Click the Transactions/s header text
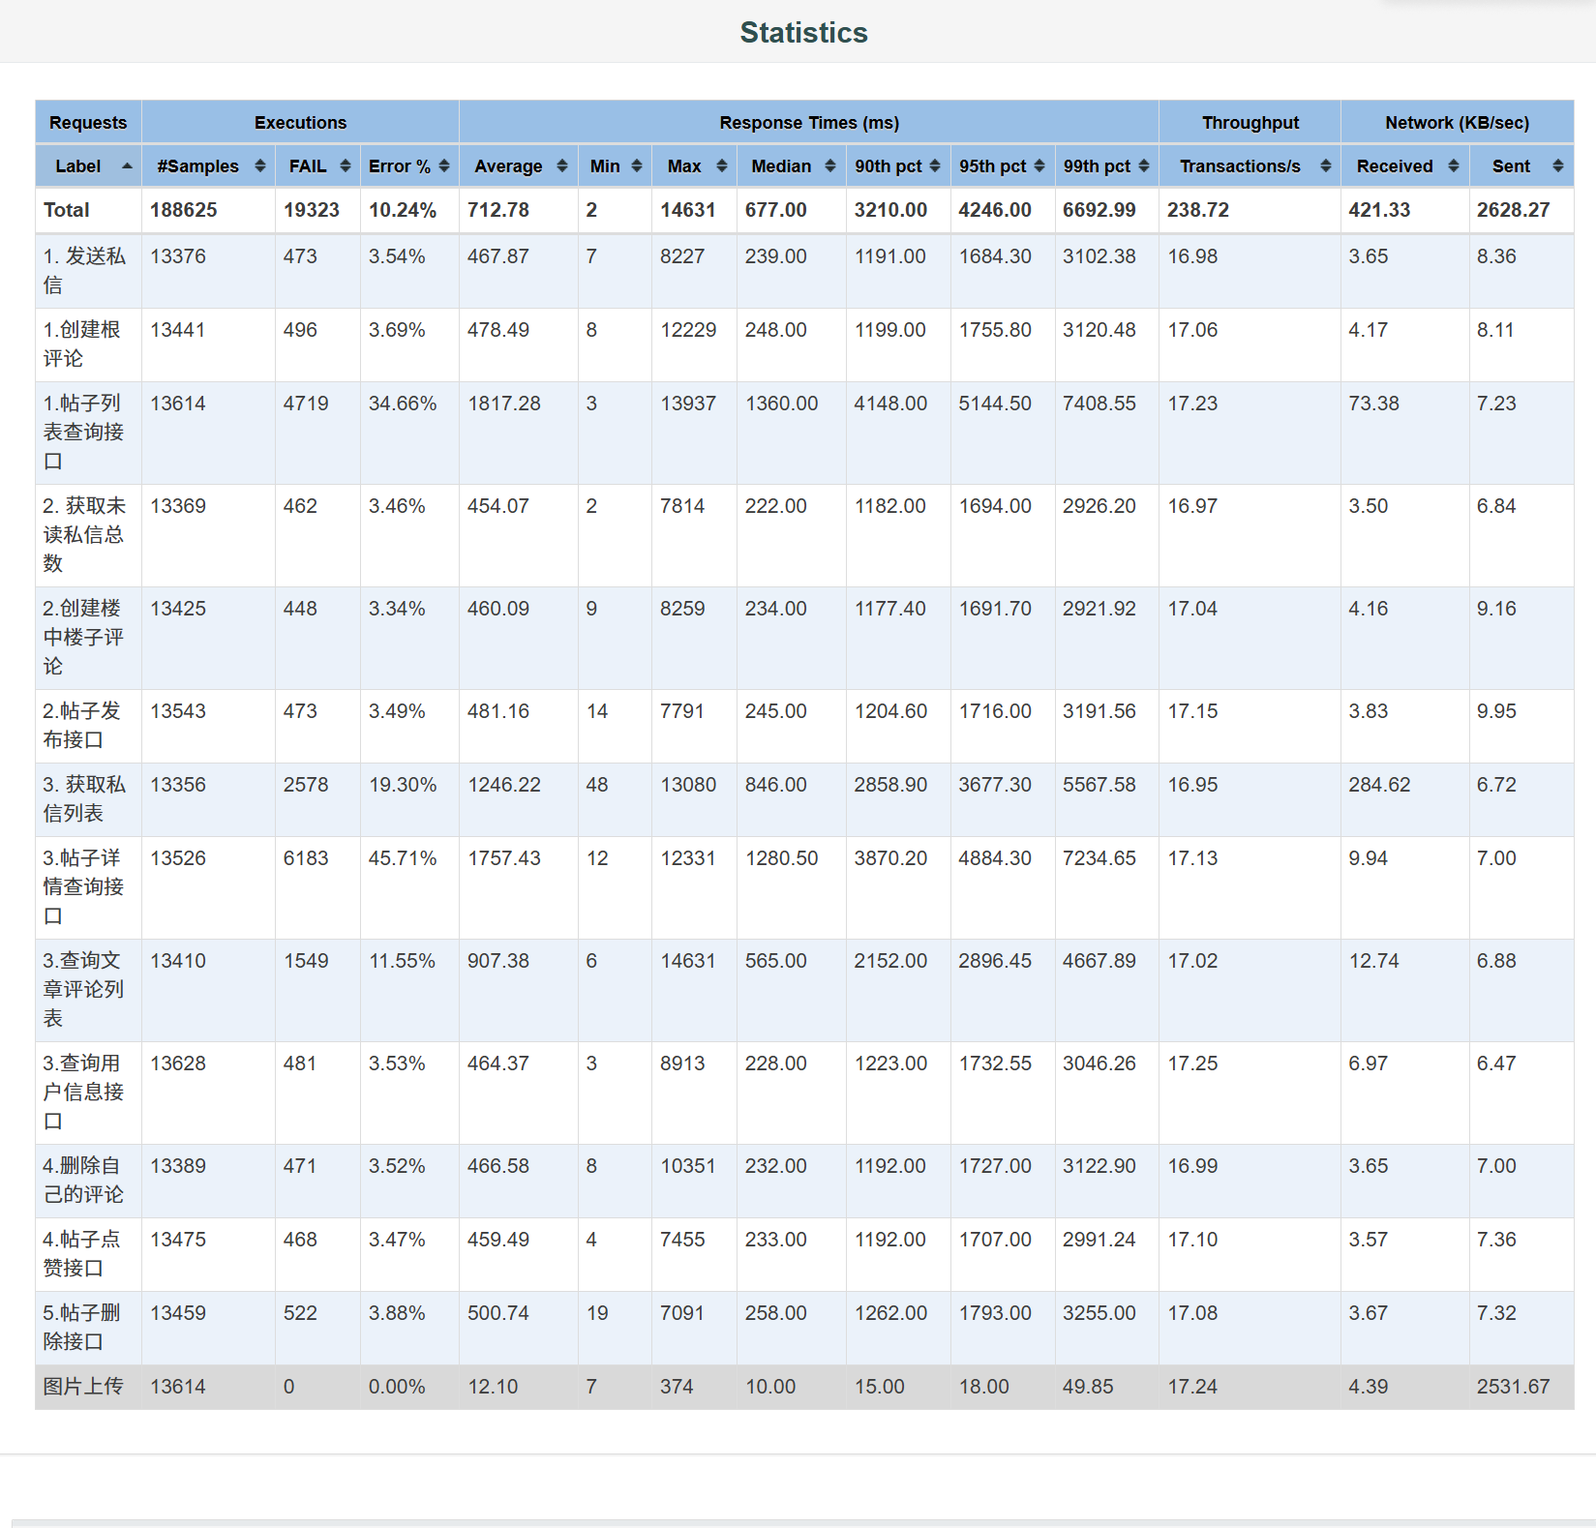 click(1240, 166)
